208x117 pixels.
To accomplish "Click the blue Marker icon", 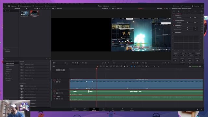I will (x=135, y=66).
